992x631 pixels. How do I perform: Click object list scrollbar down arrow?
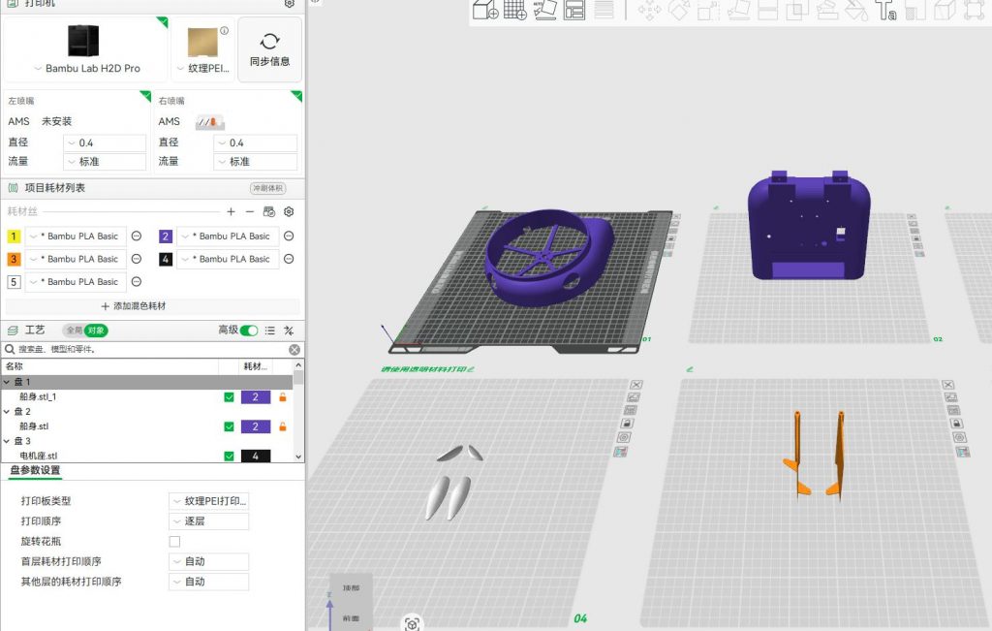[x=298, y=457]
